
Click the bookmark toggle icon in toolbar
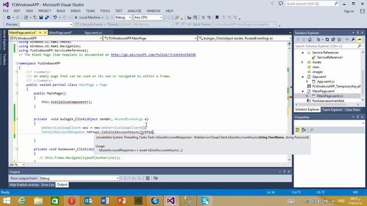click(x=217, y=18)
